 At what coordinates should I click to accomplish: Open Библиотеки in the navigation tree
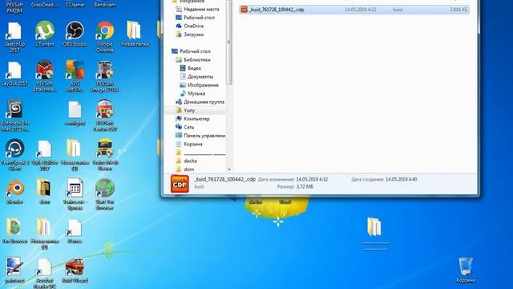coord(197,60)
